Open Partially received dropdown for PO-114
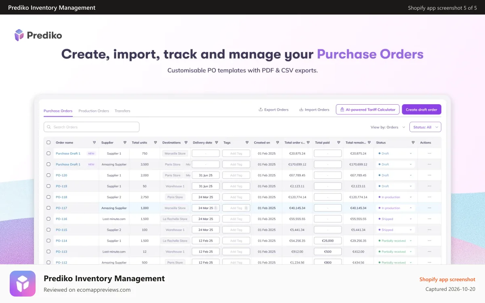 coord(395,241)
